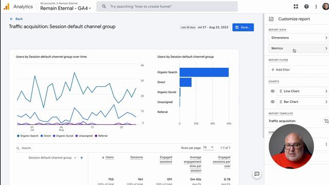Open the Rows per page dropdown

208,147
